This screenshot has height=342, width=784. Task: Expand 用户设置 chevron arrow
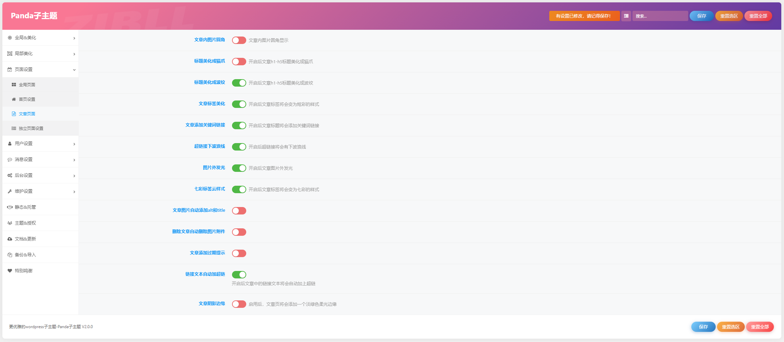click(x=74, y=144)
